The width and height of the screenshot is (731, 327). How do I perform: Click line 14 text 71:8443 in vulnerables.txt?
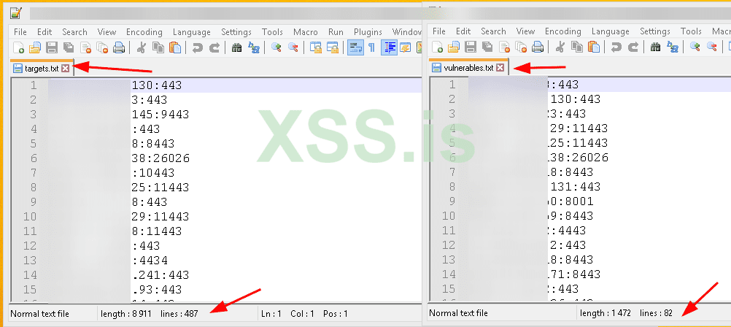coord(576,274)
